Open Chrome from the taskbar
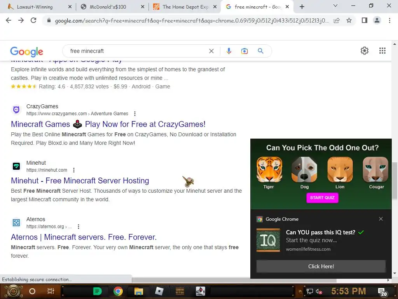This screenshot has height=299, width=398. [118, 291]
